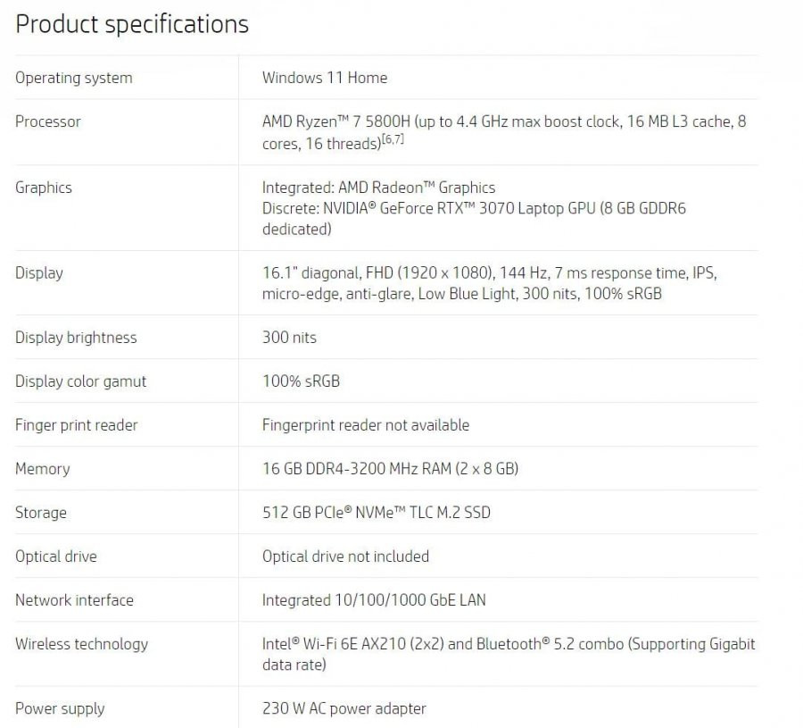Click the Optical drive not included text
The width and height of the screenshot is (803, 728).
[x=345, y=556]
